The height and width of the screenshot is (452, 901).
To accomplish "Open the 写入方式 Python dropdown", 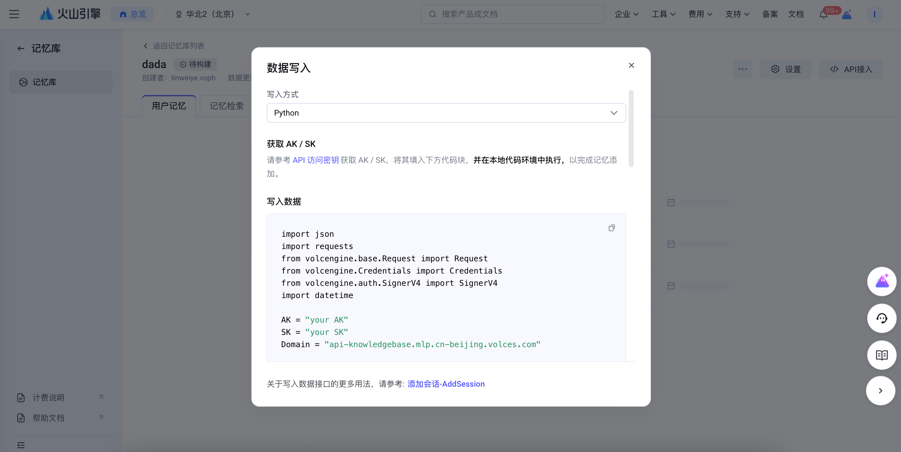I will [446, 113].
